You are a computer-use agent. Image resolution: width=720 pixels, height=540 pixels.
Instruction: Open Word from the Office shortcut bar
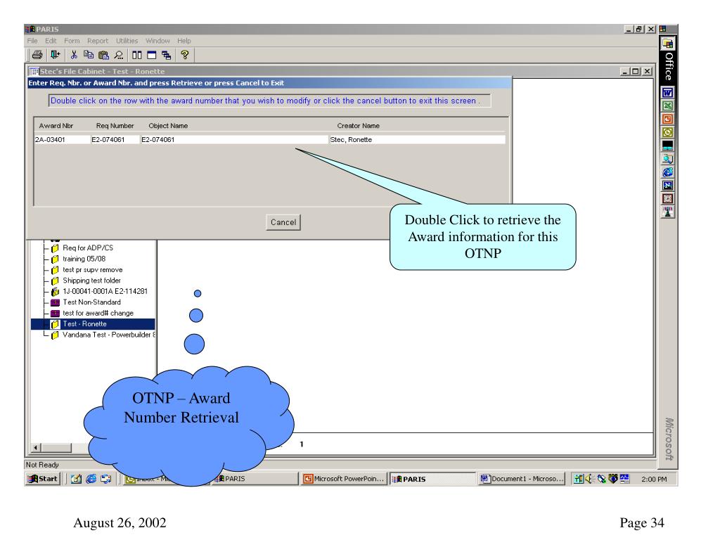coord(668,93)
